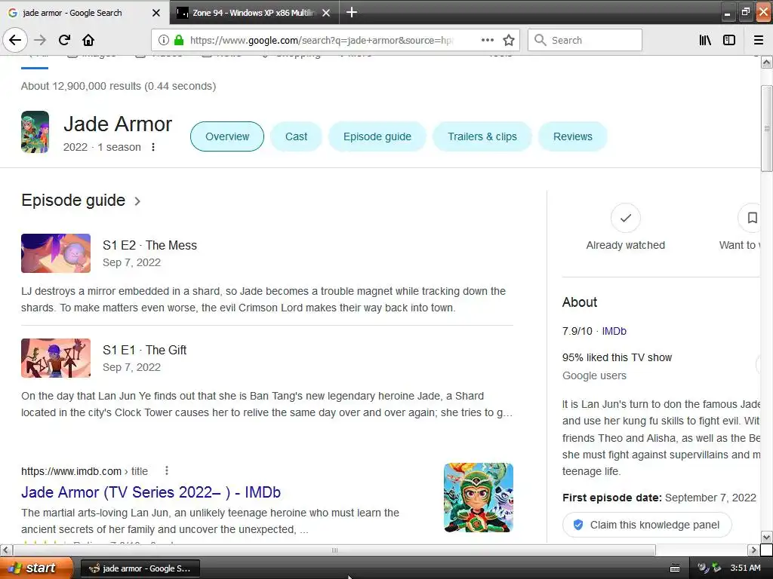
Task: Expand the Episode guide heading arrow
Action: click(x=137, y=201)
